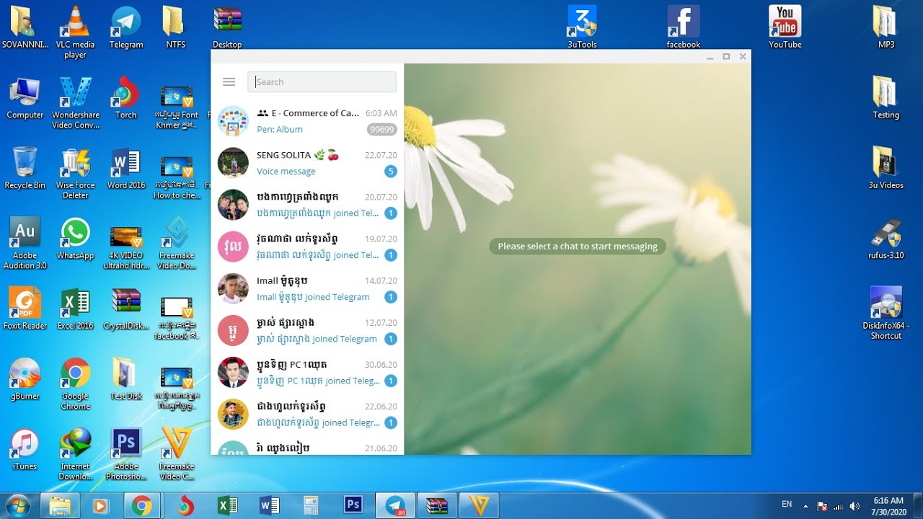
Task: Select the Foxit Reader desktop shortcut
Action: coord(25,308)
